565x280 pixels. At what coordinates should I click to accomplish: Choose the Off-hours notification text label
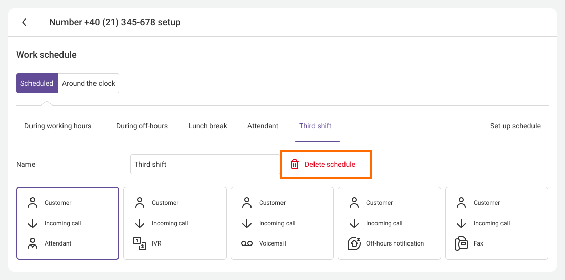[x=395, y=243]
